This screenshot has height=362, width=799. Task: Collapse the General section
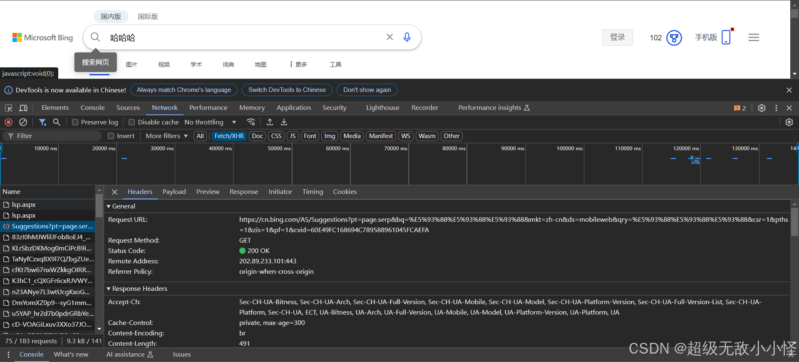point(121,206)
